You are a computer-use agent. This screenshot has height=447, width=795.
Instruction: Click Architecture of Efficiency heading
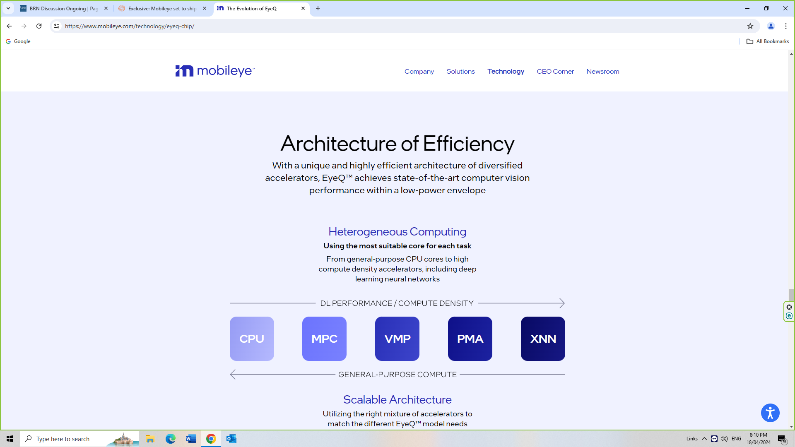[397, 144]
